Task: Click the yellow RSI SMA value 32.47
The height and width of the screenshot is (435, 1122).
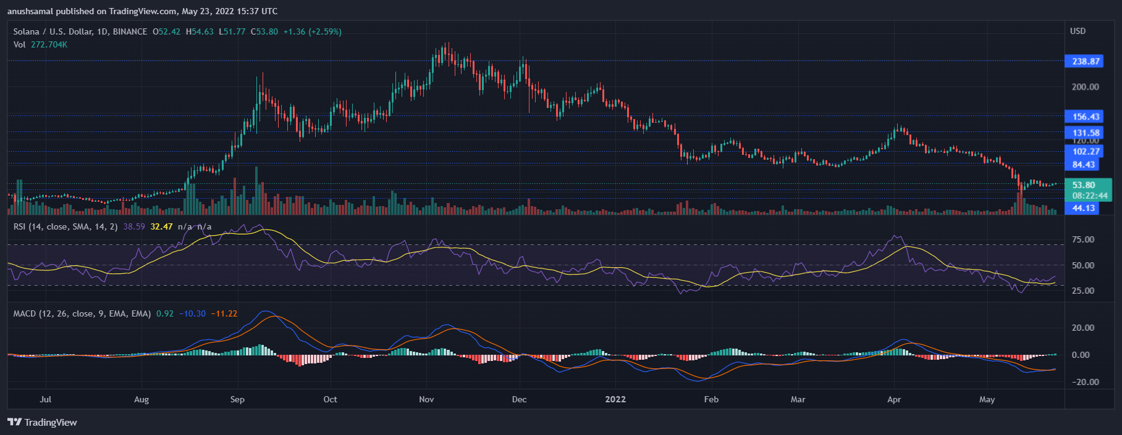Action: point(161,226)
